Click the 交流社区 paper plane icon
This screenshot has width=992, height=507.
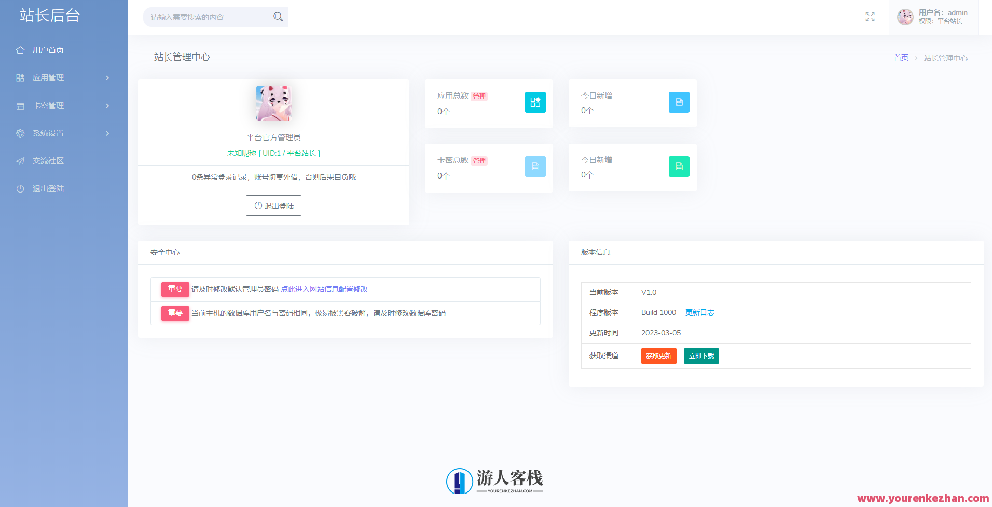click(x=20, y=160)
